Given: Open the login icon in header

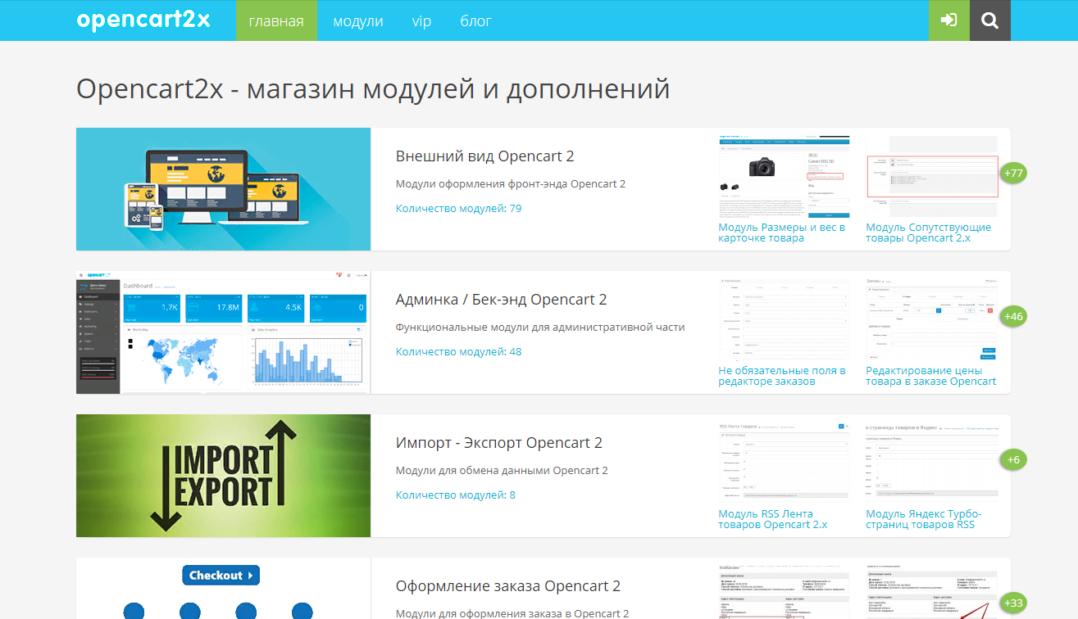Looking at the screenshot, I should click(x=949, y=20).
